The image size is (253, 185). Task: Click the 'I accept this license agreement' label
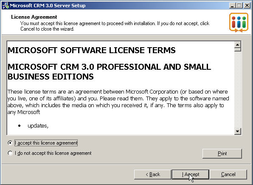point(46,143)
